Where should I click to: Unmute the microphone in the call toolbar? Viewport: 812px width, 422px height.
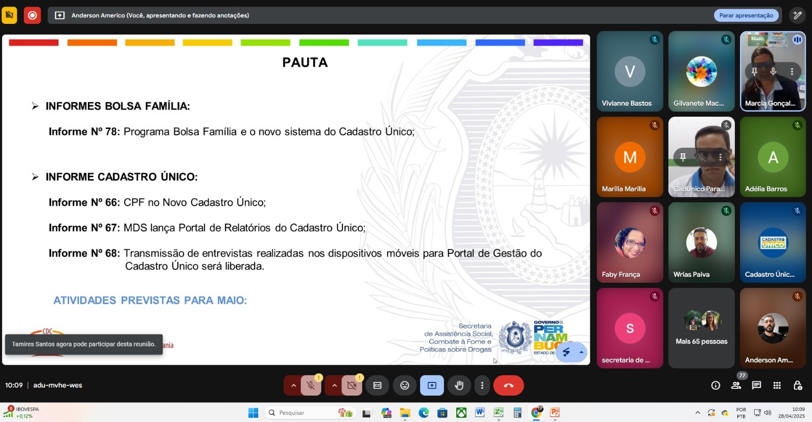311,385
